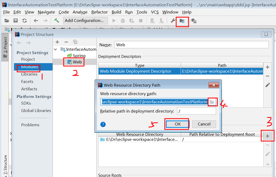This screenshot has width=276, height=177.
Task: Open the View menu
Action: point(29,12)
